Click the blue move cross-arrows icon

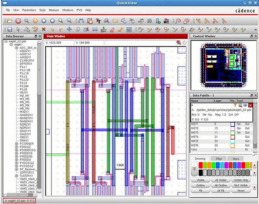coord(69,30)
